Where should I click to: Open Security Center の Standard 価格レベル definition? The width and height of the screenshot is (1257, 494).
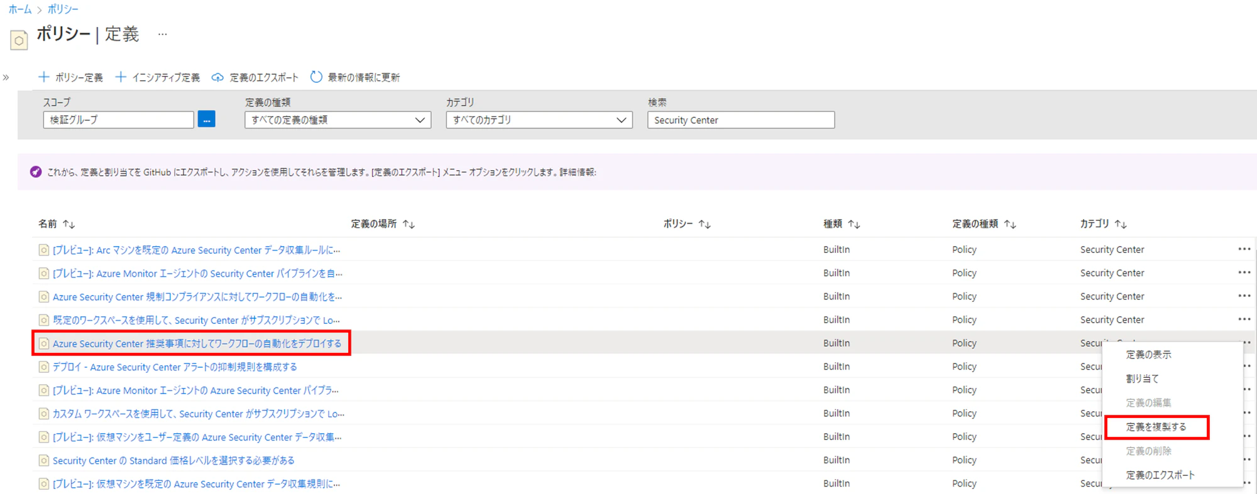point(173,461)
